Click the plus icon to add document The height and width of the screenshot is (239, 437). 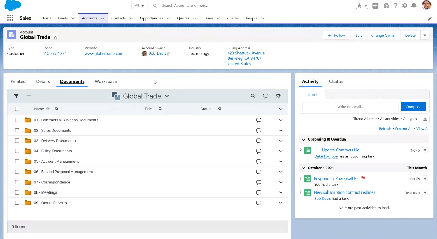click(x=29, y=96)
